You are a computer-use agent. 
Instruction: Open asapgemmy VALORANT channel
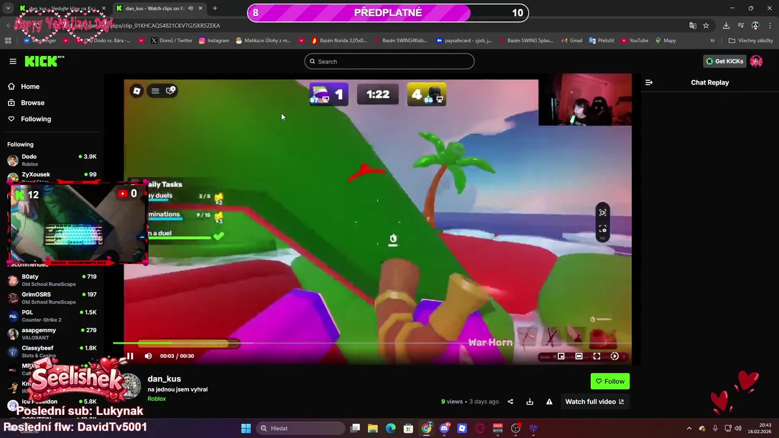pyautogui.click(x=52, y=333)
